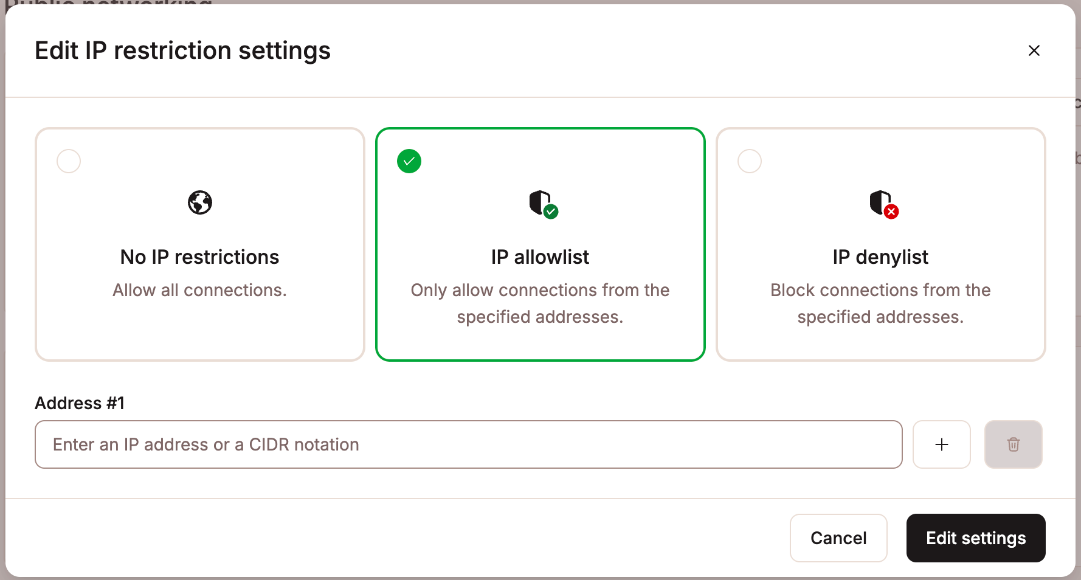
Task: Click the globe icon for No IP restrictions
Action: (x=199, y=202)
